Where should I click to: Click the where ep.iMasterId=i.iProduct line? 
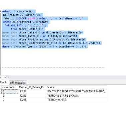click(25, 22)
